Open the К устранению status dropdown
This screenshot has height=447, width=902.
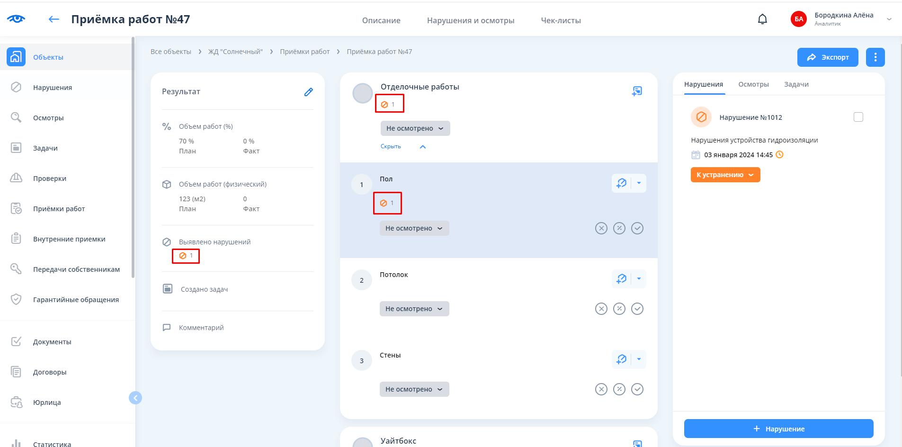(x=725, y=175)
